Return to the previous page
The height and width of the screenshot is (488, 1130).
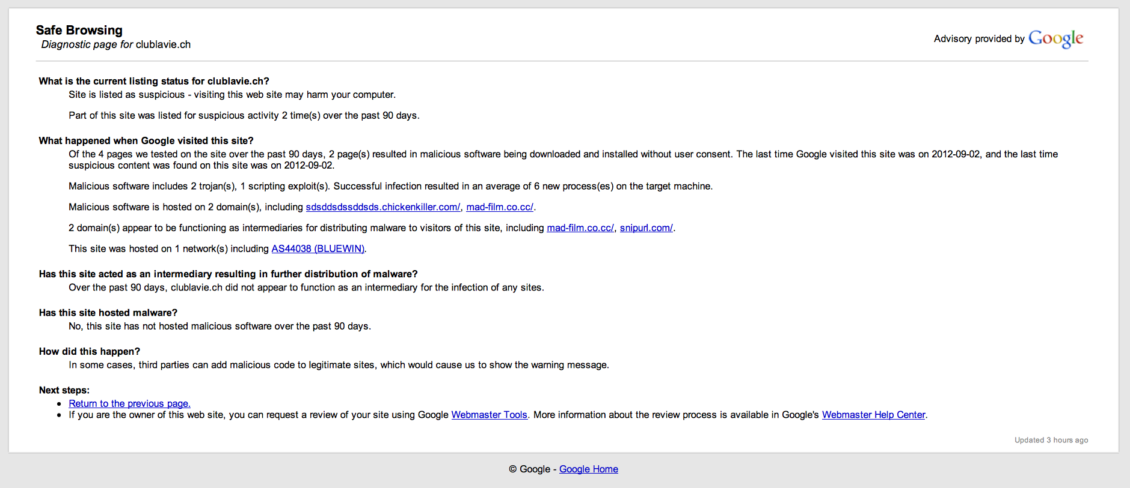[x=129, y=404]
